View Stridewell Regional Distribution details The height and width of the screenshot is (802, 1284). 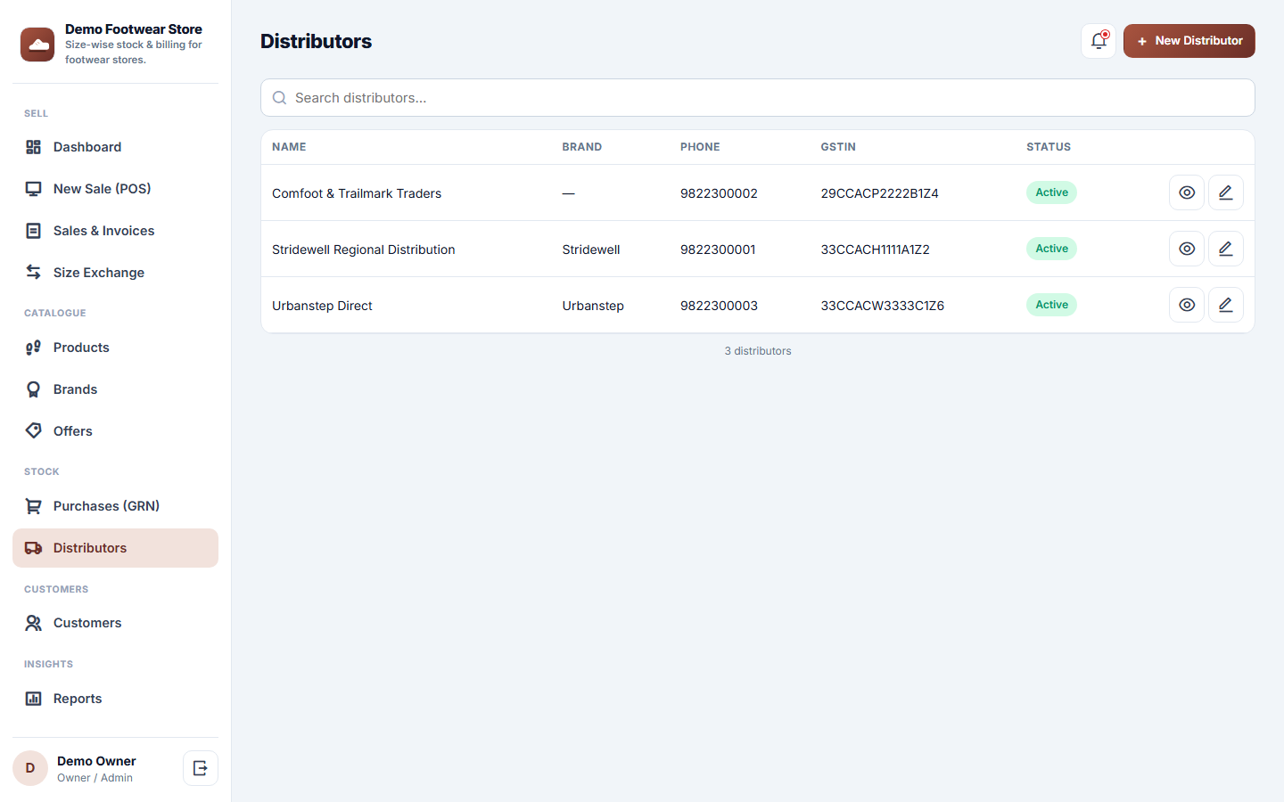tap(1187, 249)
